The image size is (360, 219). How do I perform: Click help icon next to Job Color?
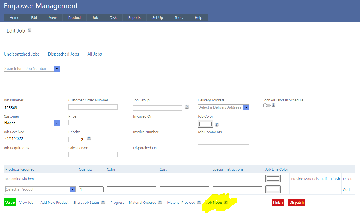(217, 125)
